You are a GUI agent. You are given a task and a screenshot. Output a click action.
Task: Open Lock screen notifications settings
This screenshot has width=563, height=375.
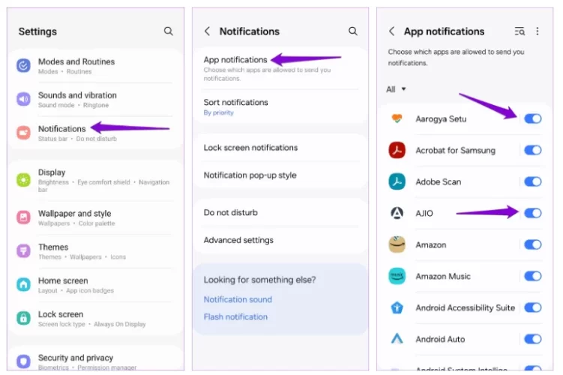[x=250, y=148]
